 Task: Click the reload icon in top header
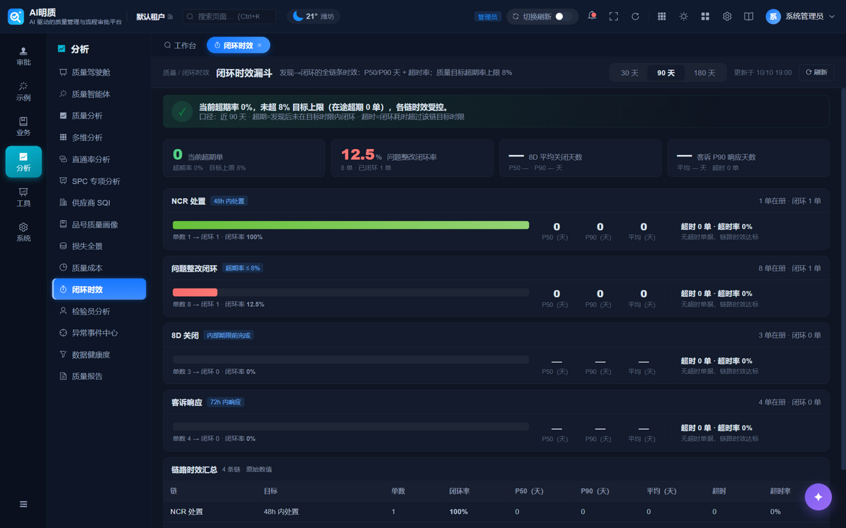635,16
